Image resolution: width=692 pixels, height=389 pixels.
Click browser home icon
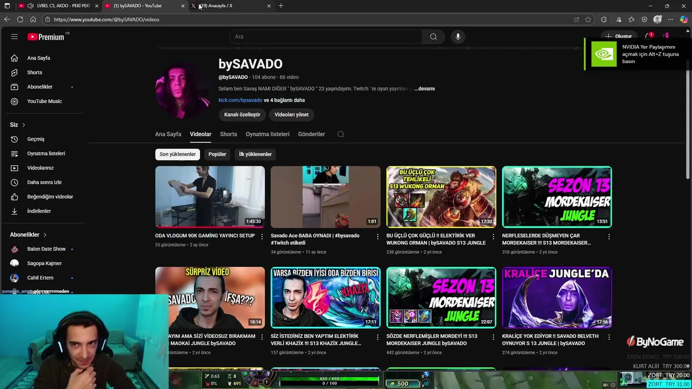33,19
